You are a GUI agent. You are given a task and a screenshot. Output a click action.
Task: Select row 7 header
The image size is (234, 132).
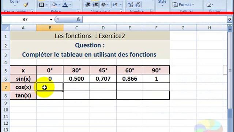click(6, 87)
